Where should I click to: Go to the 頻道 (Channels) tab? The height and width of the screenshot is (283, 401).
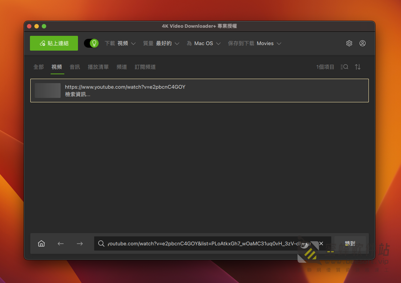click(122, 67)
